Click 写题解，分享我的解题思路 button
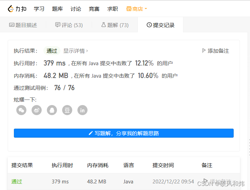 coord(124,133)
